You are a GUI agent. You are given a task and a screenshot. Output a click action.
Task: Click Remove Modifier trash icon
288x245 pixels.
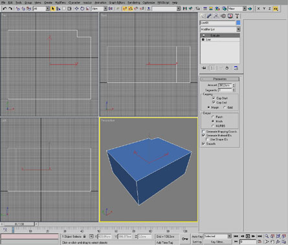227,68
